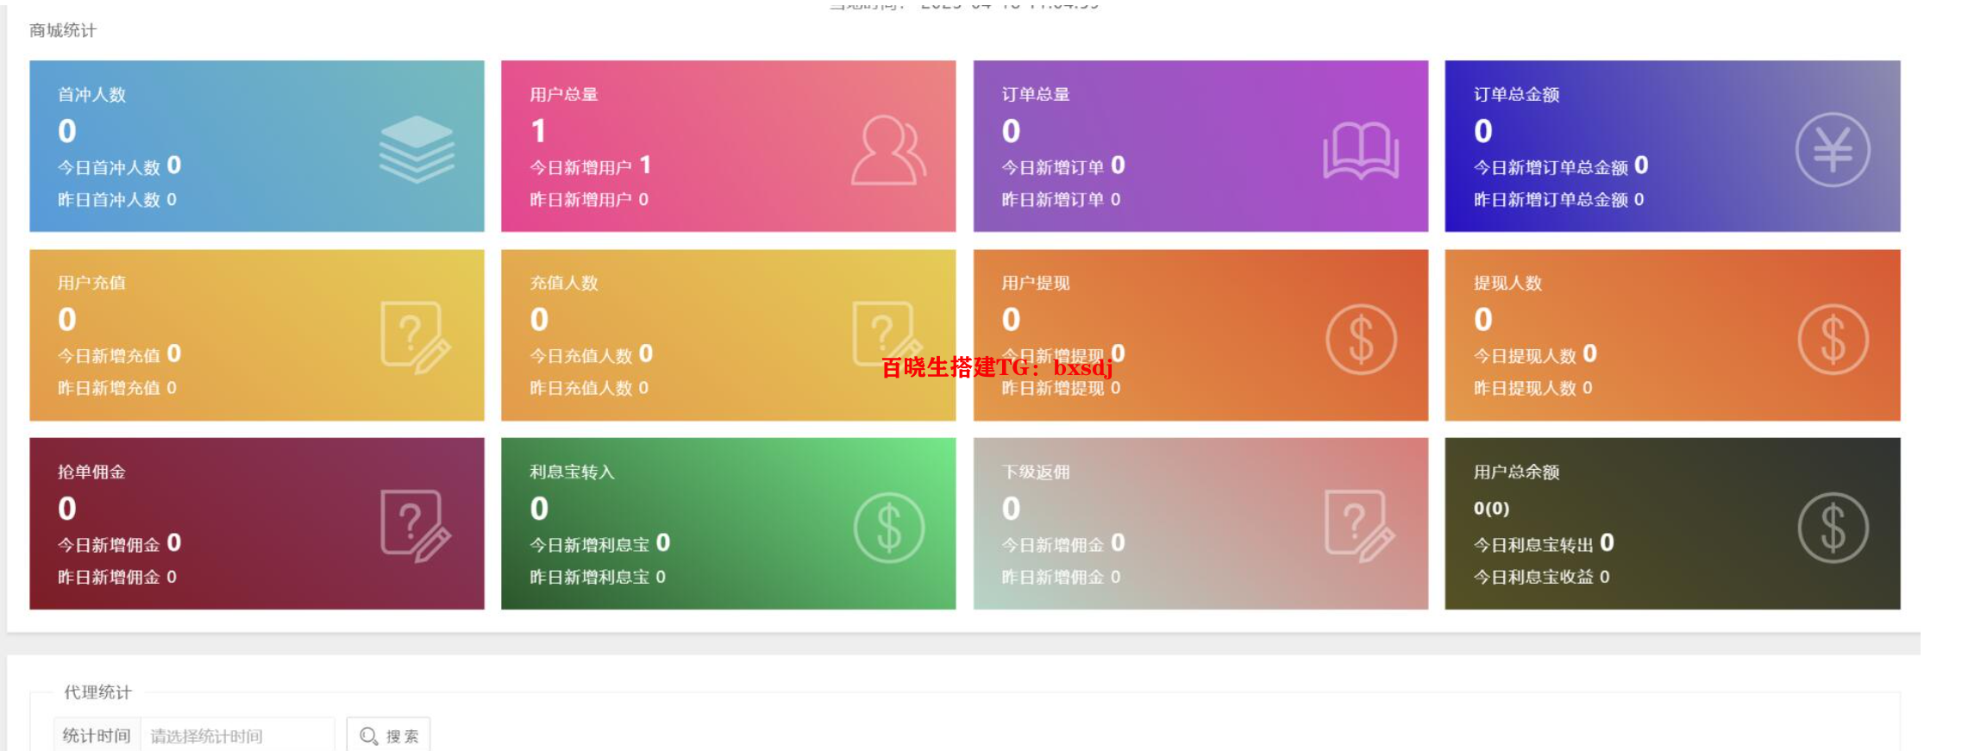1987x751 pixels.
Task: Click the edit note icon in 抢单佣金 card
Action: tap(415, 526)
